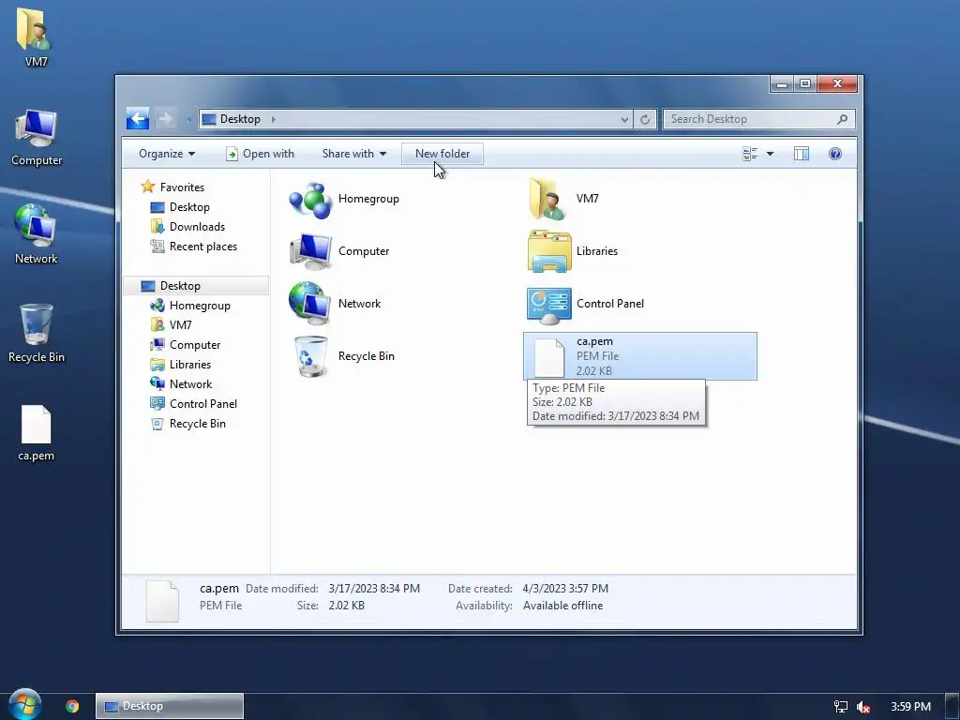This screenshot has width=960, height=720.
Task: Open the Homegroup icon in file pane
Action: 310,199
